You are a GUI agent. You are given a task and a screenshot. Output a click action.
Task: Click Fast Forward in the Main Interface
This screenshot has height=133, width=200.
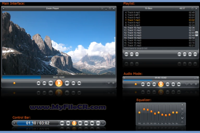pyautogui.click(x=73, y=83)
